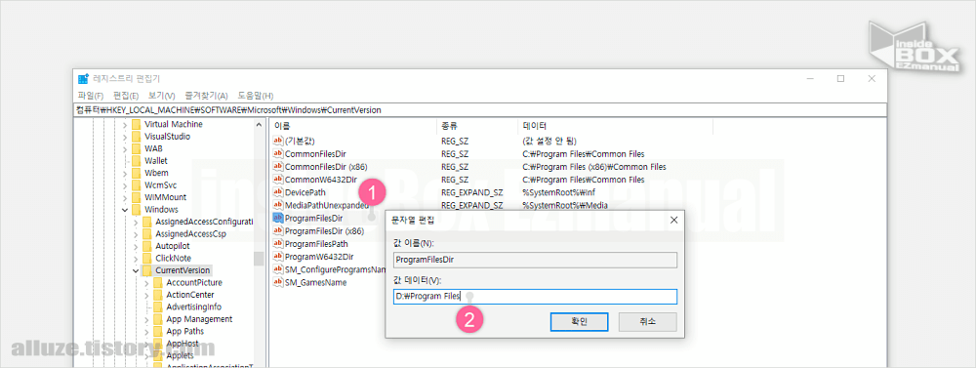
Task: Click 확인 button in the edit dialog
Action: tap(579, 321)
